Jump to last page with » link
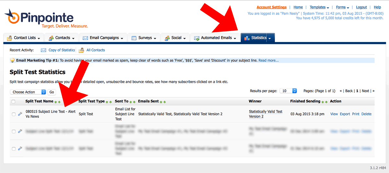389x173 pixels. pyautogui.click(x=373, y=91)
